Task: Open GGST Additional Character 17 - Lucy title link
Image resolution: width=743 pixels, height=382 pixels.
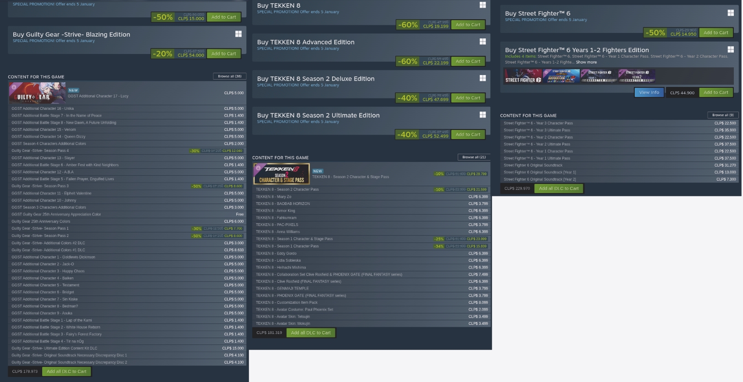Action: [x=98, y=96]
